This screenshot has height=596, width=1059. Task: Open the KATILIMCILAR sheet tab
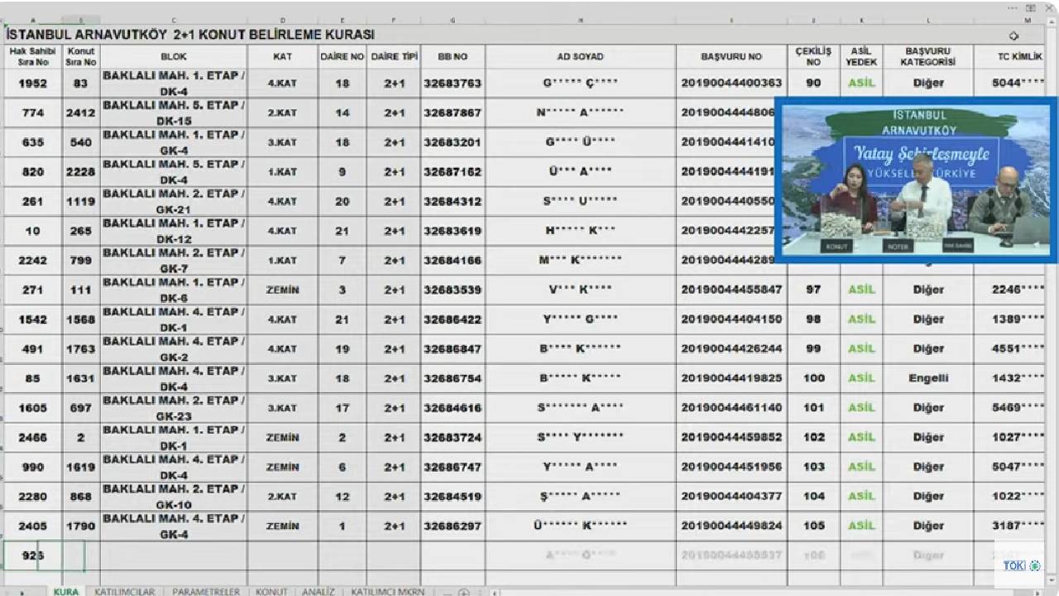124,592
